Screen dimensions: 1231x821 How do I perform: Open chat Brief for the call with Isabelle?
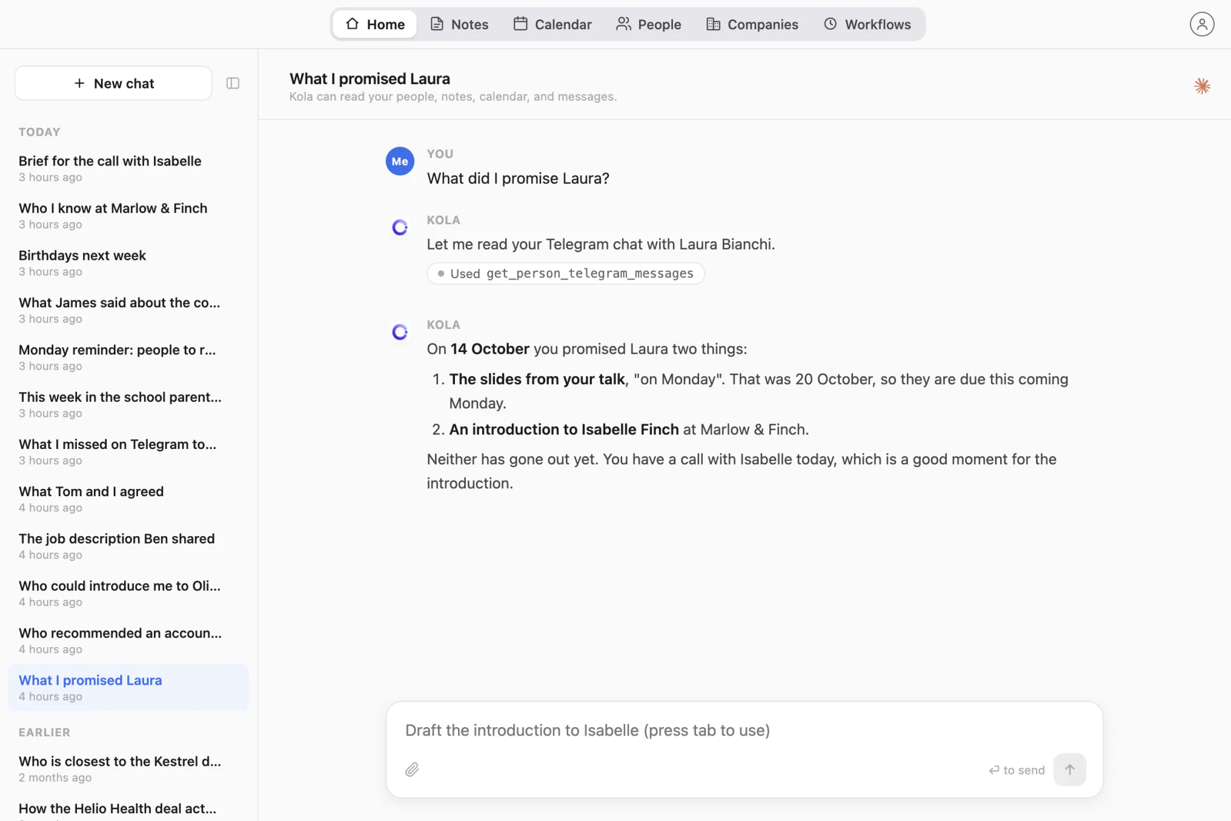[x=128, y=168]
